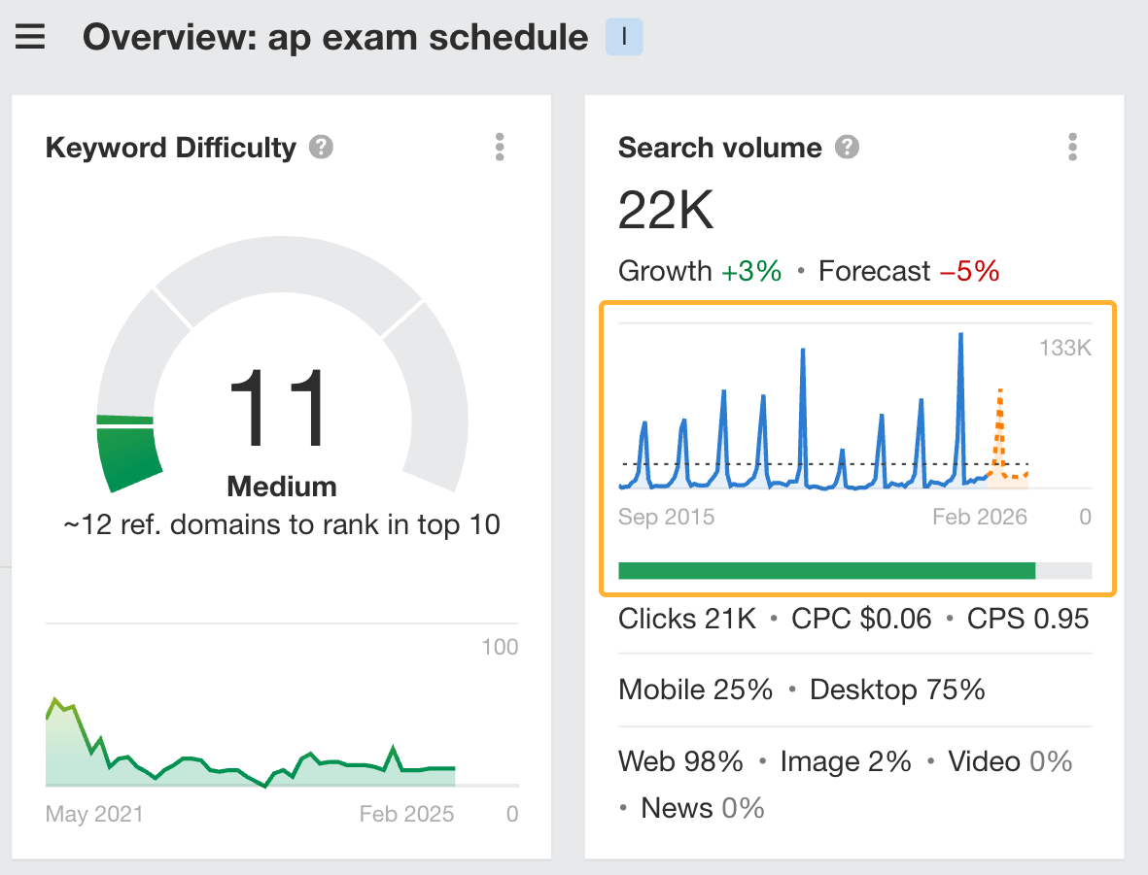Viewport: 1148px width, 875px height.
Task: Click the Keyword Difficulty help icon
Action: click(x=322, y=147)
